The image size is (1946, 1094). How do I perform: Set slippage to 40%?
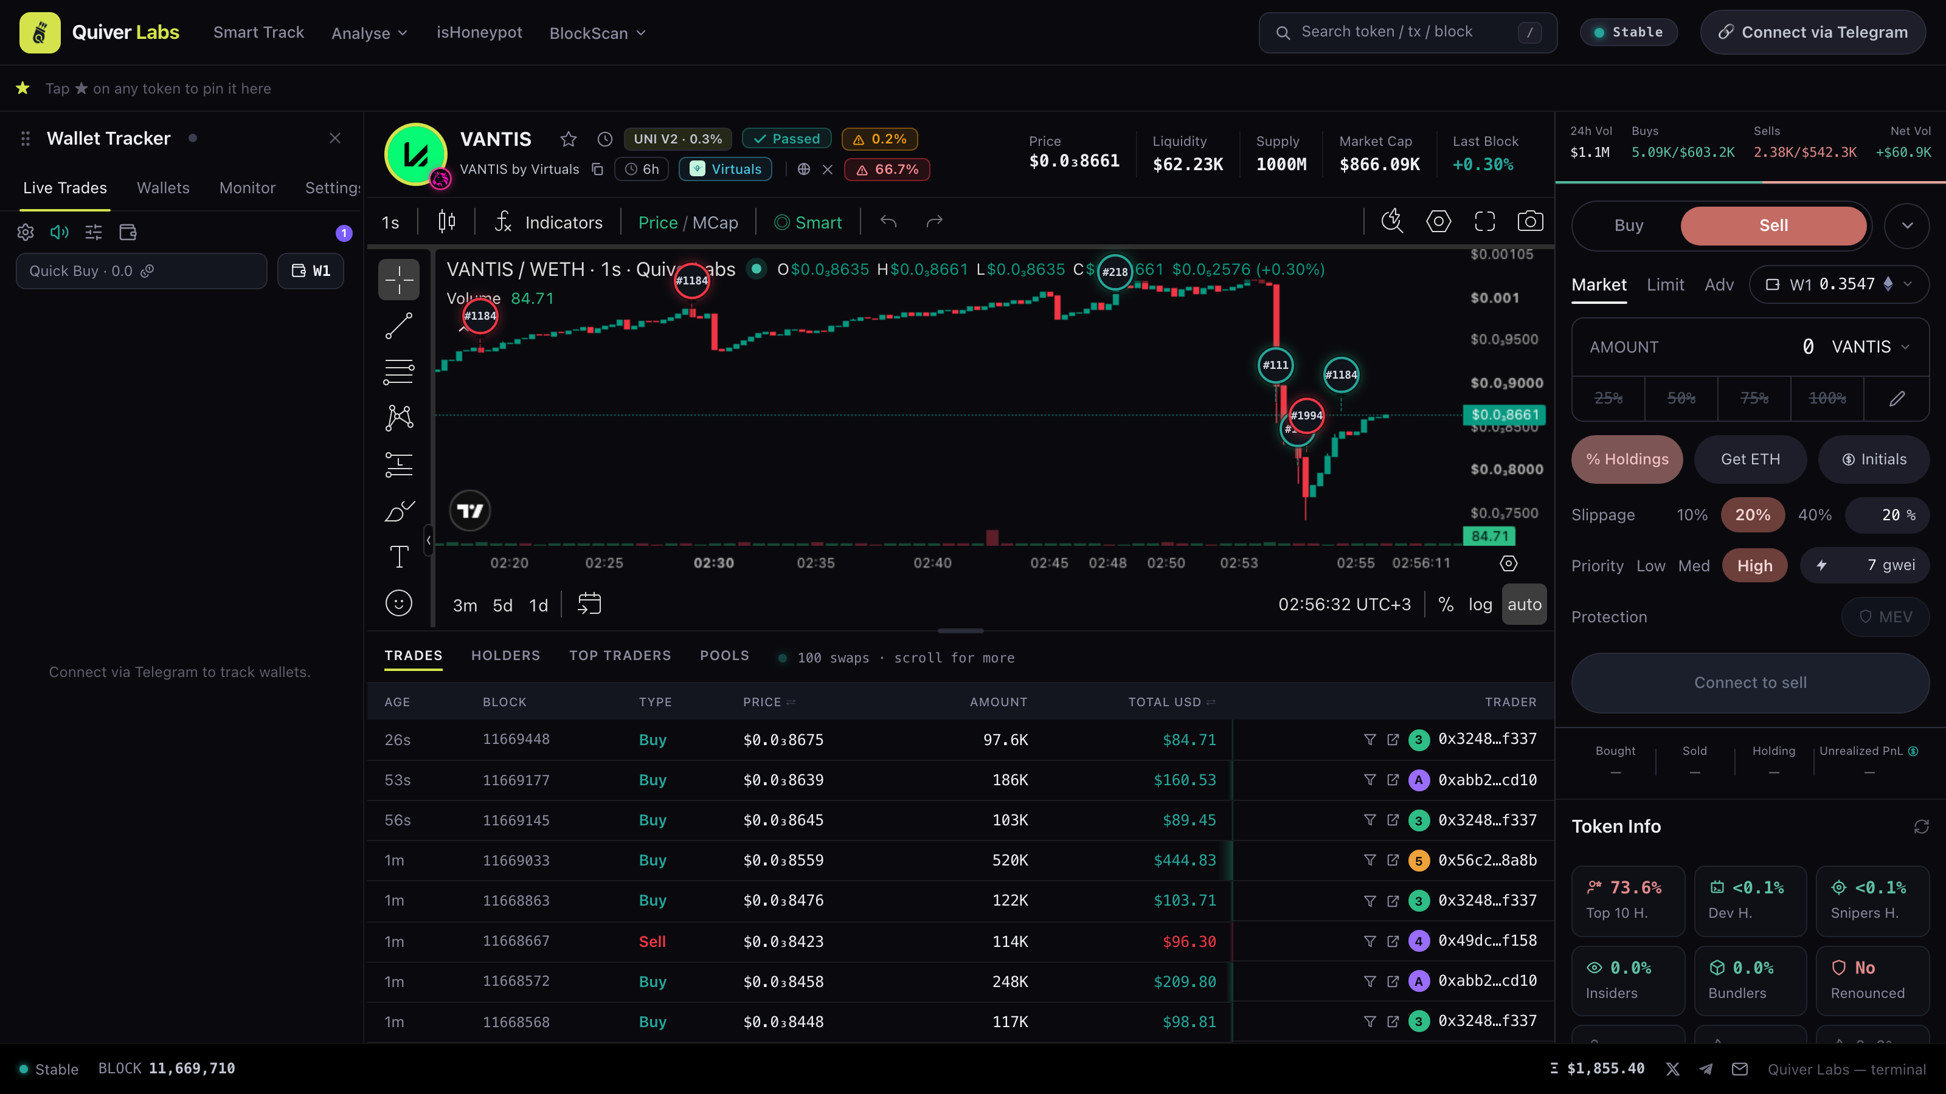[1815, 515]
